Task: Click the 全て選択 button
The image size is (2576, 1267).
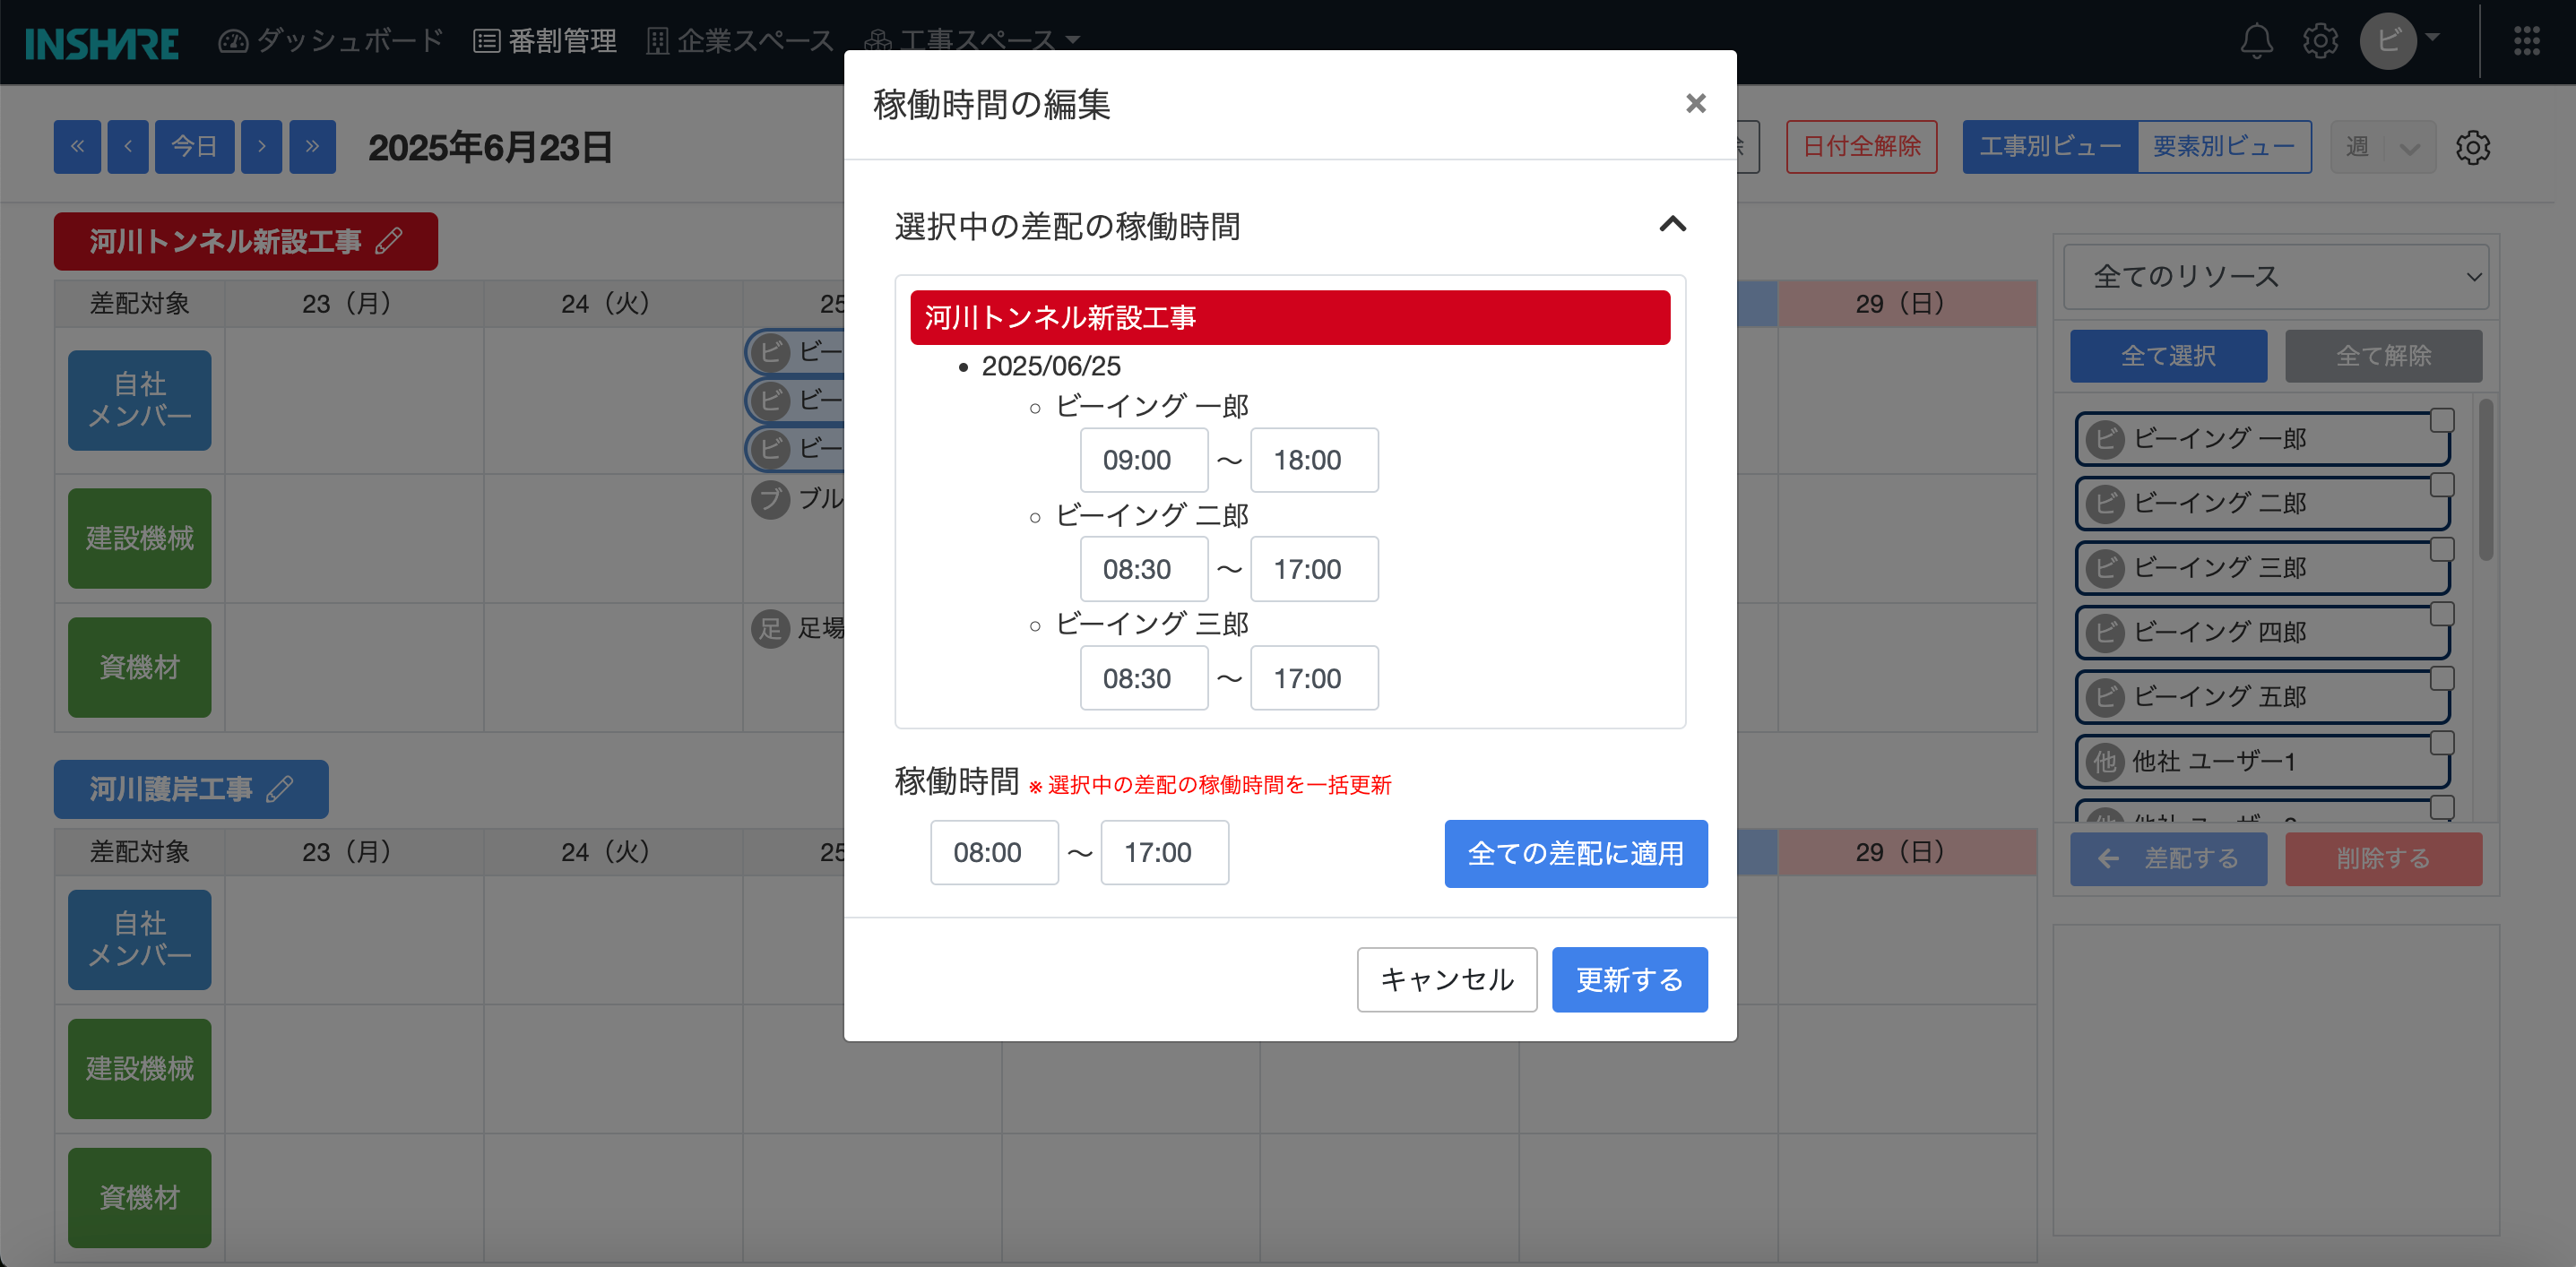Action: [2168, 356]
